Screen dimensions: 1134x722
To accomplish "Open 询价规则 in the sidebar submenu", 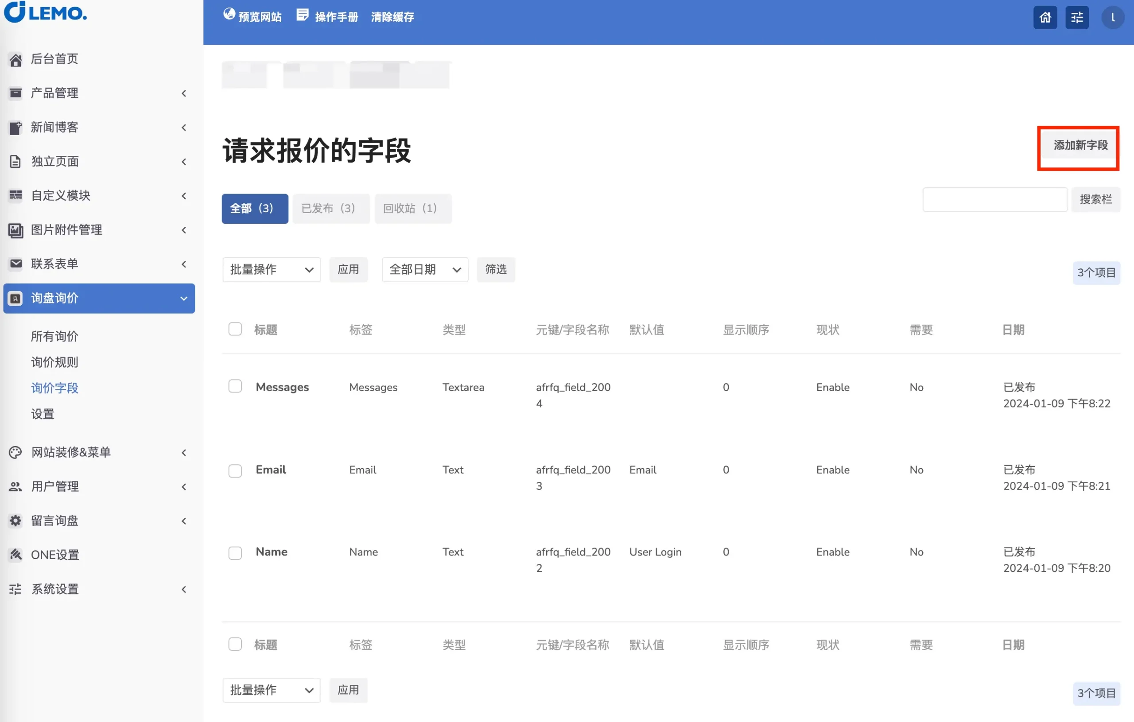I will [x=54, y=362].
